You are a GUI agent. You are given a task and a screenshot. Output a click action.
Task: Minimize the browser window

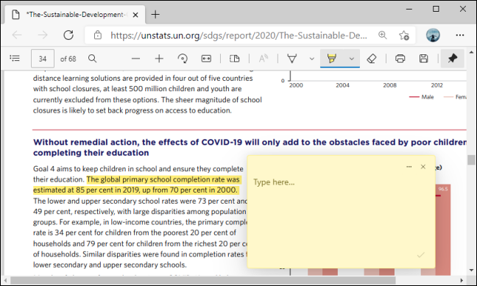tap(409, 9)
